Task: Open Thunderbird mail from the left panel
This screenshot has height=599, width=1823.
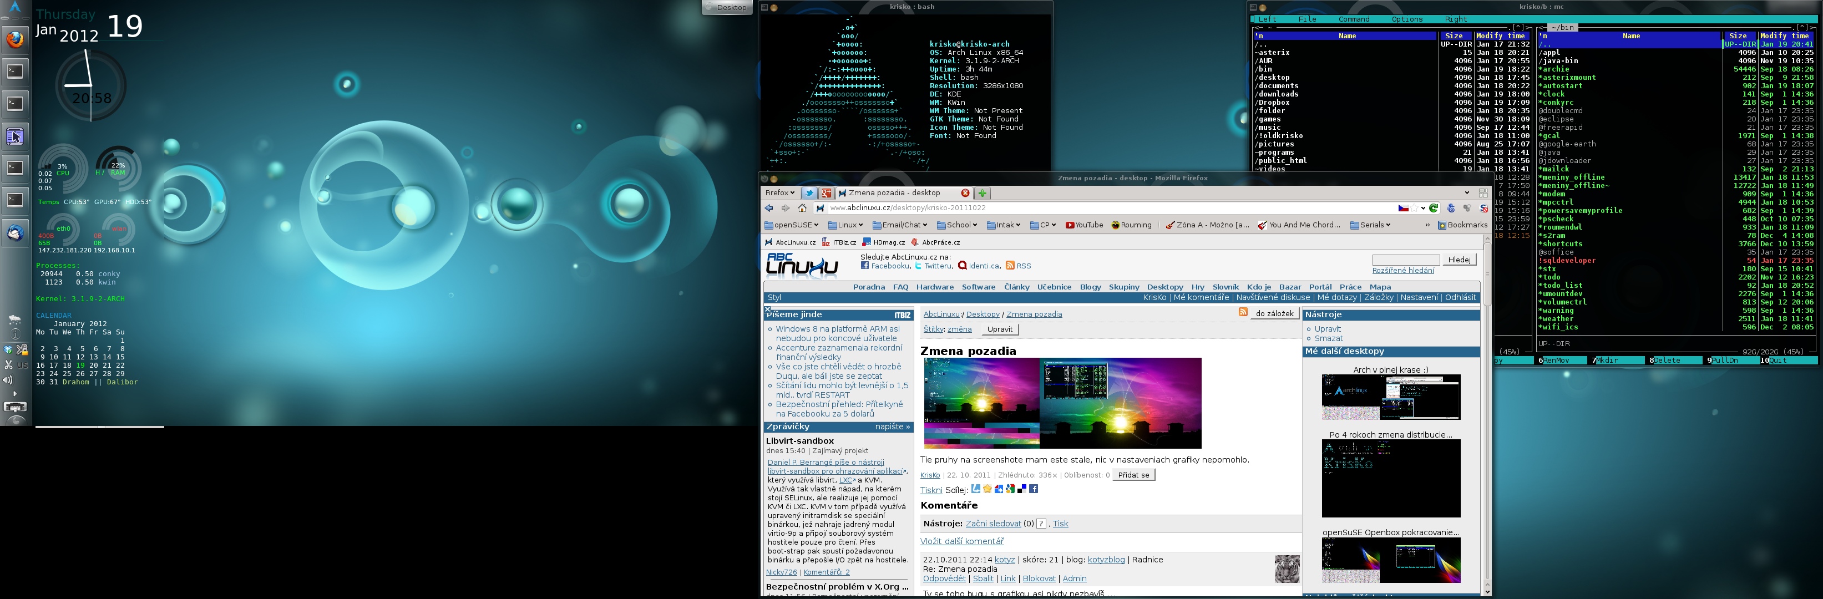Action: (x=15, y=233)
